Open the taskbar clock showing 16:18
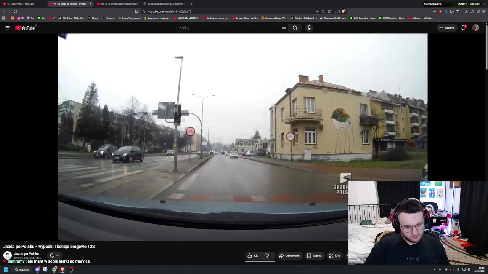Screen dimensions: 488x274 (x=479, y=269)
